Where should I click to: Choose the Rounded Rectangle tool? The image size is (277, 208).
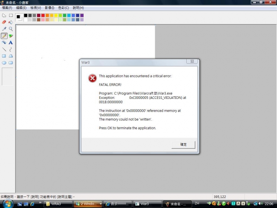[x=11, y=63]
